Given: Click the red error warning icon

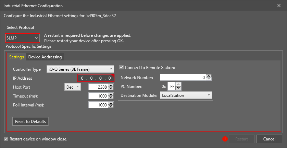Looking at the screenshot, I should coord(225,139).
